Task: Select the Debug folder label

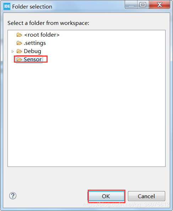Action: [32, 51]
